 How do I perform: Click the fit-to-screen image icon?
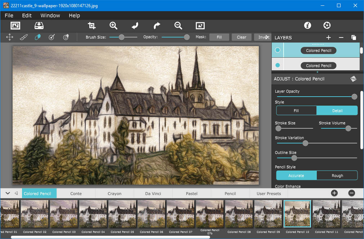[x=200, y=26]
